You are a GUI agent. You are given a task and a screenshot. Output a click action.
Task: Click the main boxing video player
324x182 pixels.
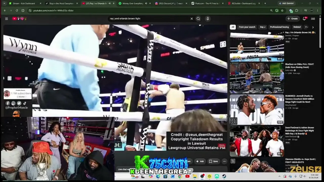click(115, 87)
